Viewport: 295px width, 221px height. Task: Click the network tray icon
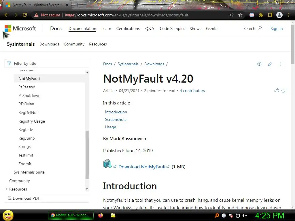click(x=238, y=216)
